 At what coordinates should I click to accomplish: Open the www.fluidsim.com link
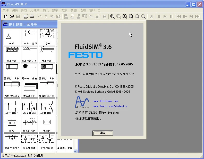pos(106,101)
